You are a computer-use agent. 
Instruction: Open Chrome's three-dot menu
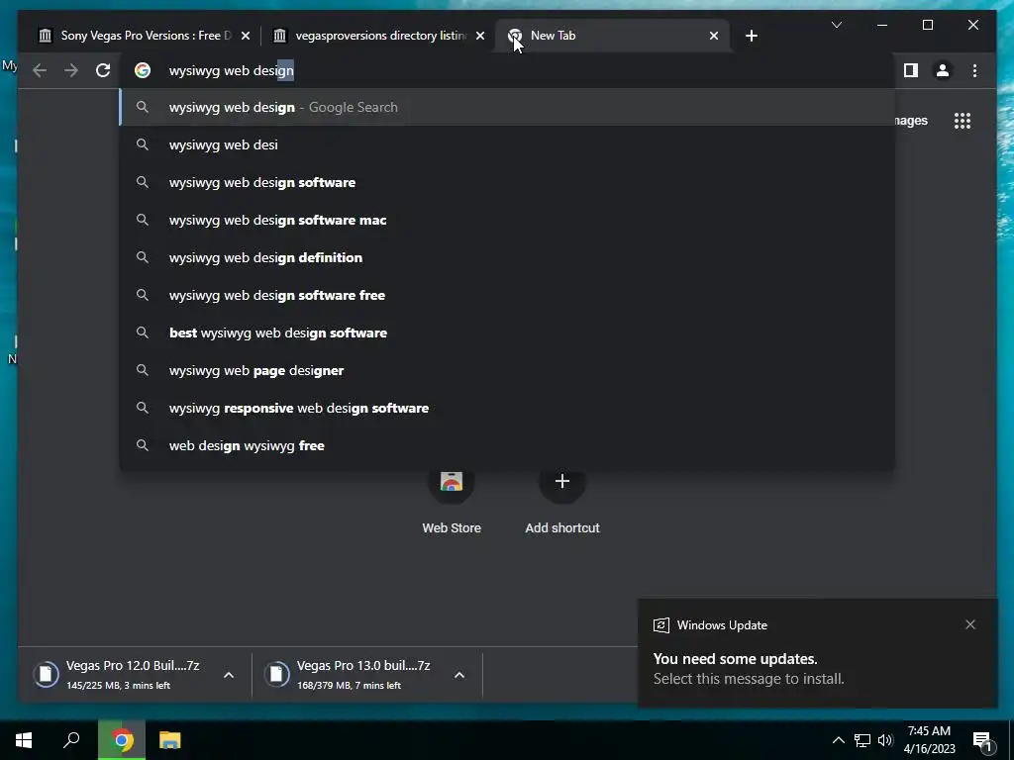974,70
